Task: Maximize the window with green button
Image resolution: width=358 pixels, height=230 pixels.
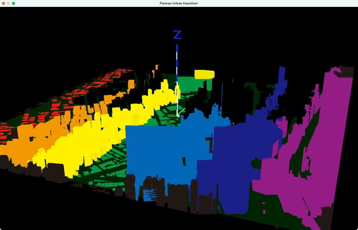Action: [13, 3]
